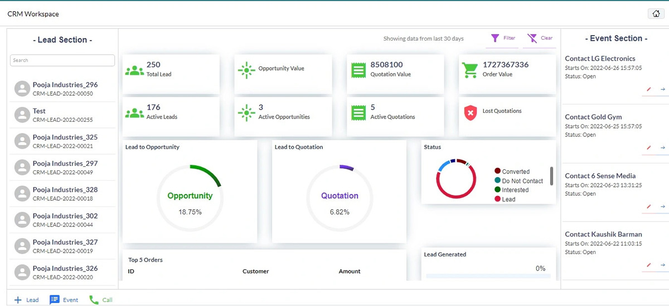The width and height of the screenshot is (669, 306).
Task: Click the Quotation Value receipt icon
Action: [x=358, y=70]
